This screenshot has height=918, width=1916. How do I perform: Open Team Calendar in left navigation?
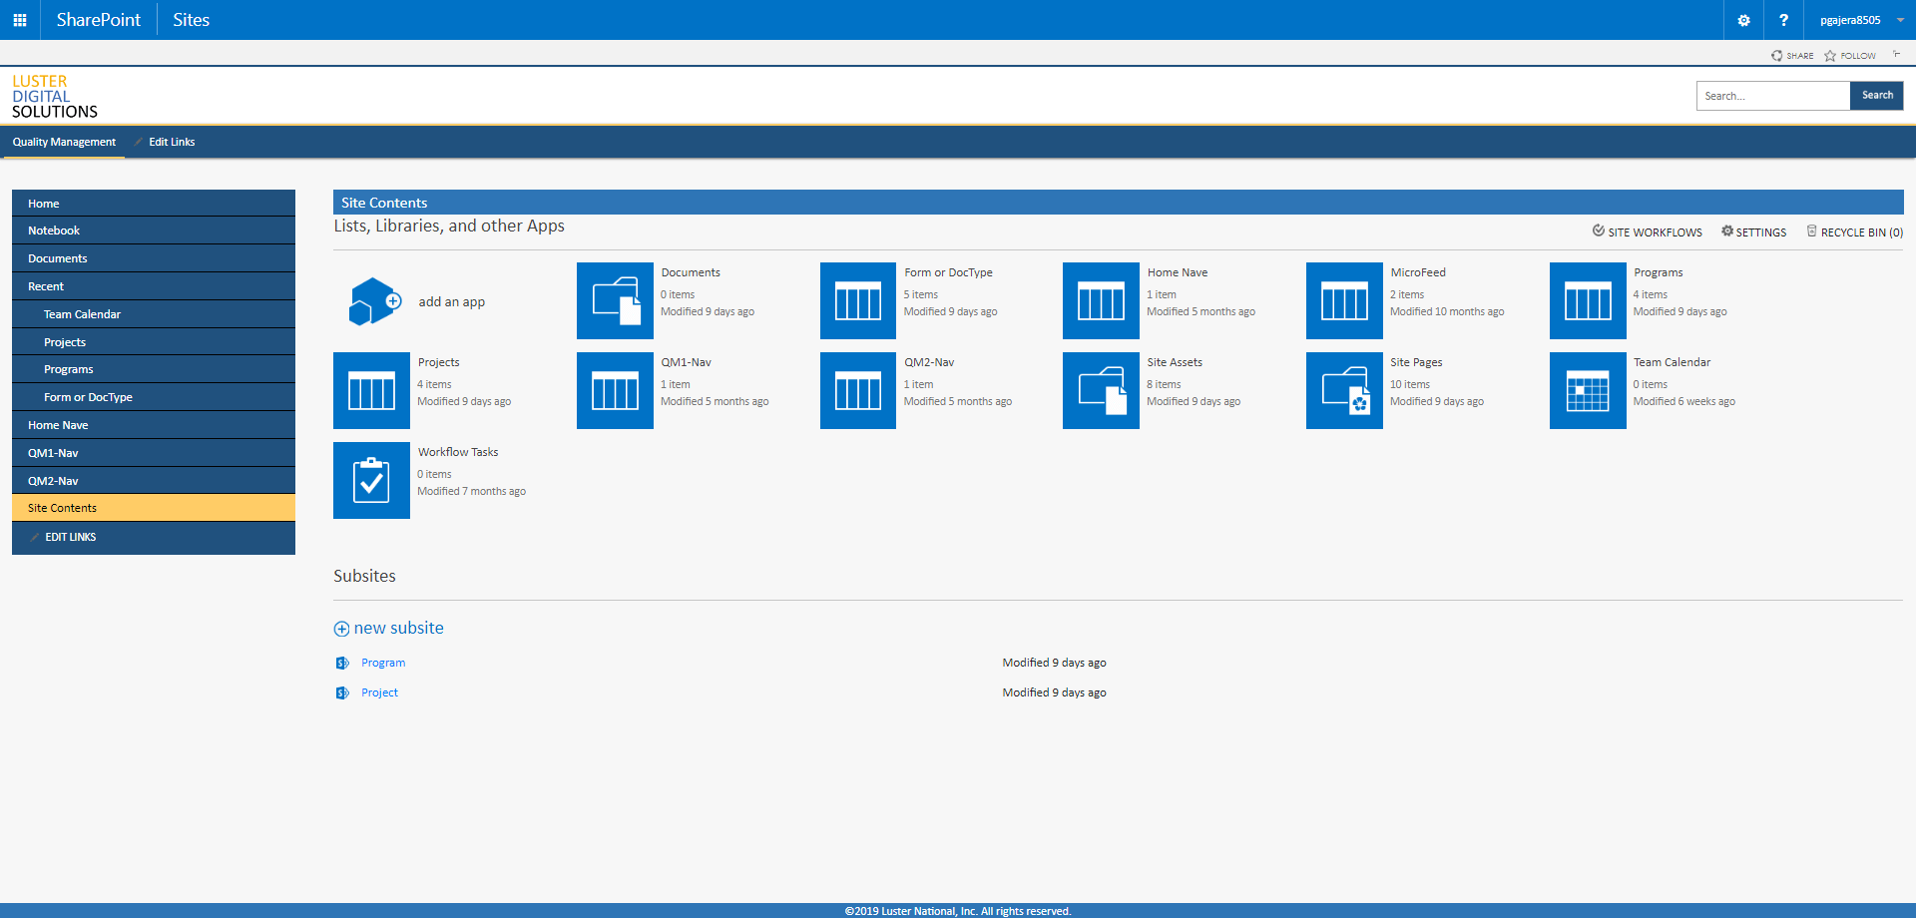coord(154,314)
